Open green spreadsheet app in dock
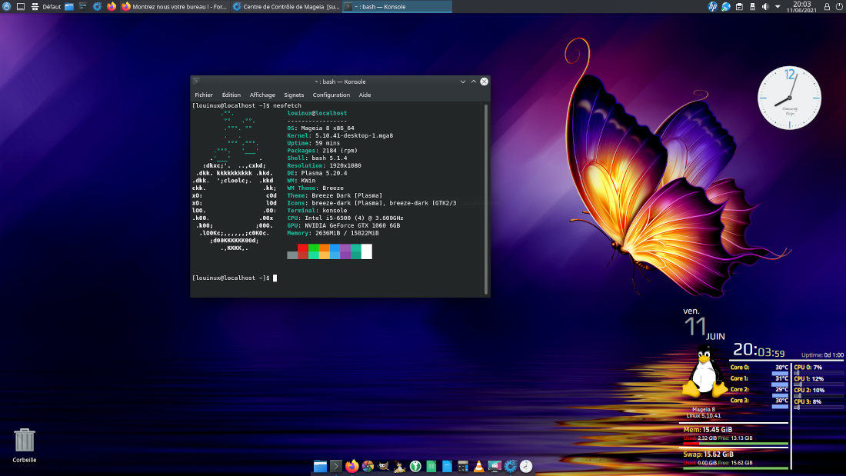This screenshot has height=476, width=846. 431,466
